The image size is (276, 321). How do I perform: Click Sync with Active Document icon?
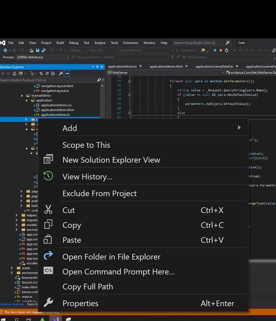pos(41,74)
